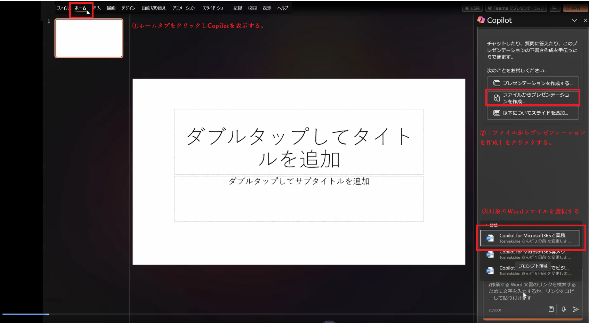The width and height of the screenshot is (589, 323).
Task: Open the ファイル menu
Action: 63,8
